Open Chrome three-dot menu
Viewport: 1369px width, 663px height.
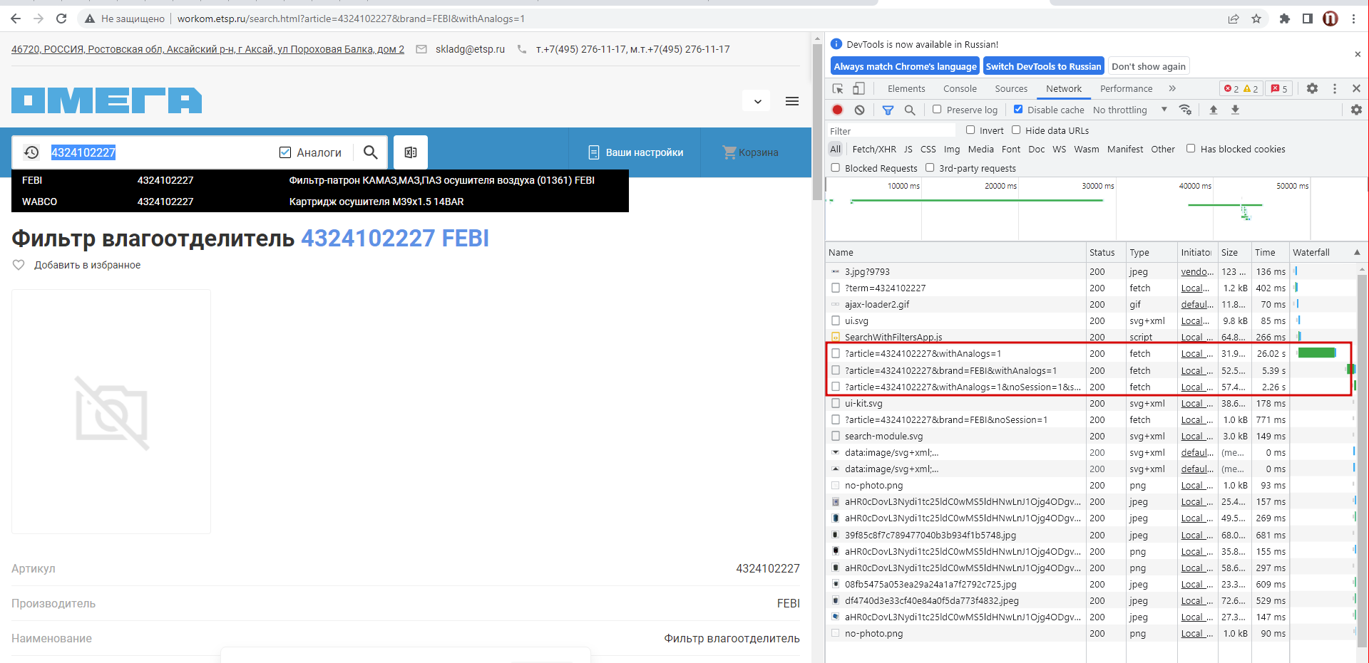1353,19
